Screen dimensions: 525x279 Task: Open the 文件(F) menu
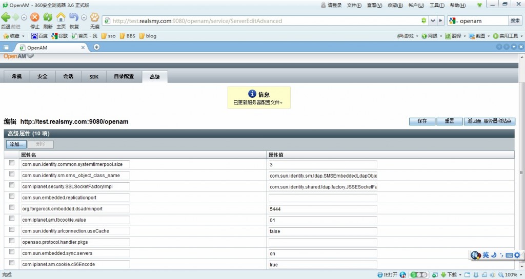354,5
